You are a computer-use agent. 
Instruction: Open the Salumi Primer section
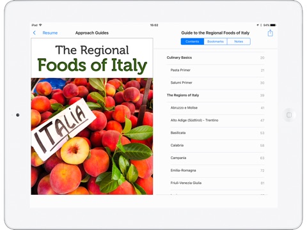(217, 83)
